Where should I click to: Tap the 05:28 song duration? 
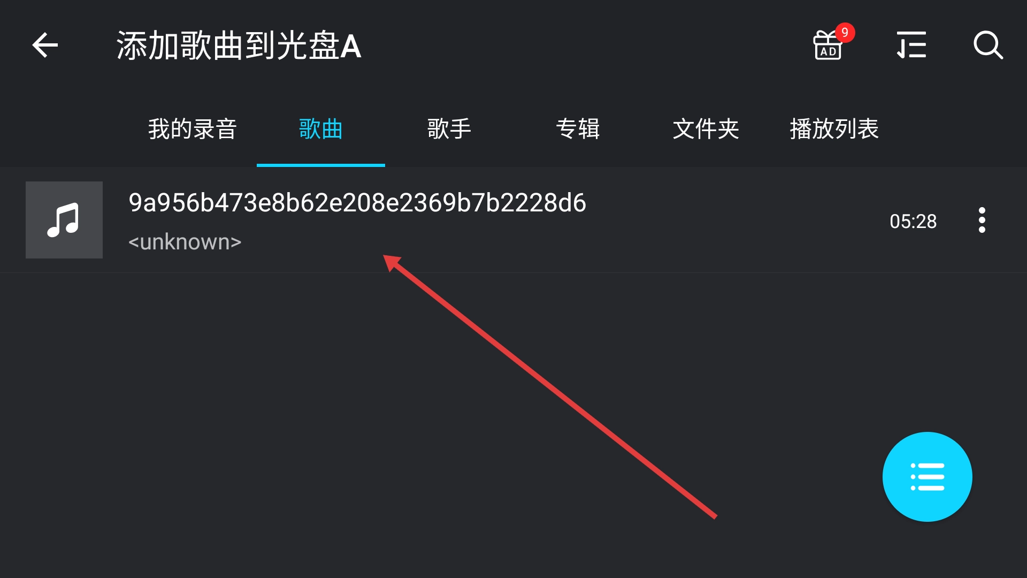pyautogui.click(x=913, y=221)
